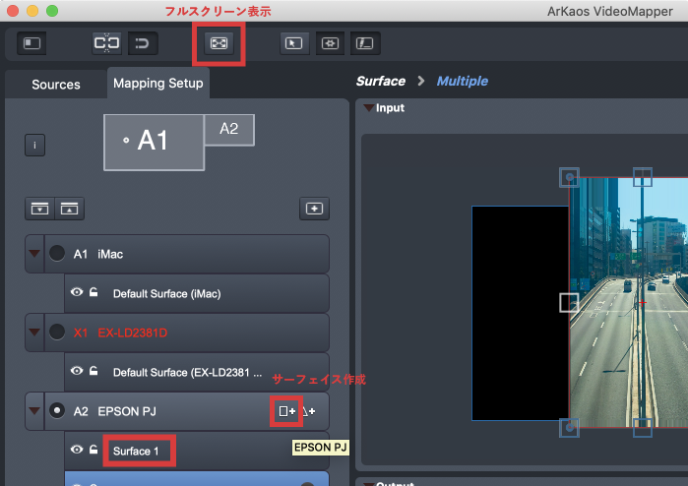Click the undo arrow toolbar icon
Image resolution: width=688 pixels, height=486 pixels.
click(x=143, y=43)
